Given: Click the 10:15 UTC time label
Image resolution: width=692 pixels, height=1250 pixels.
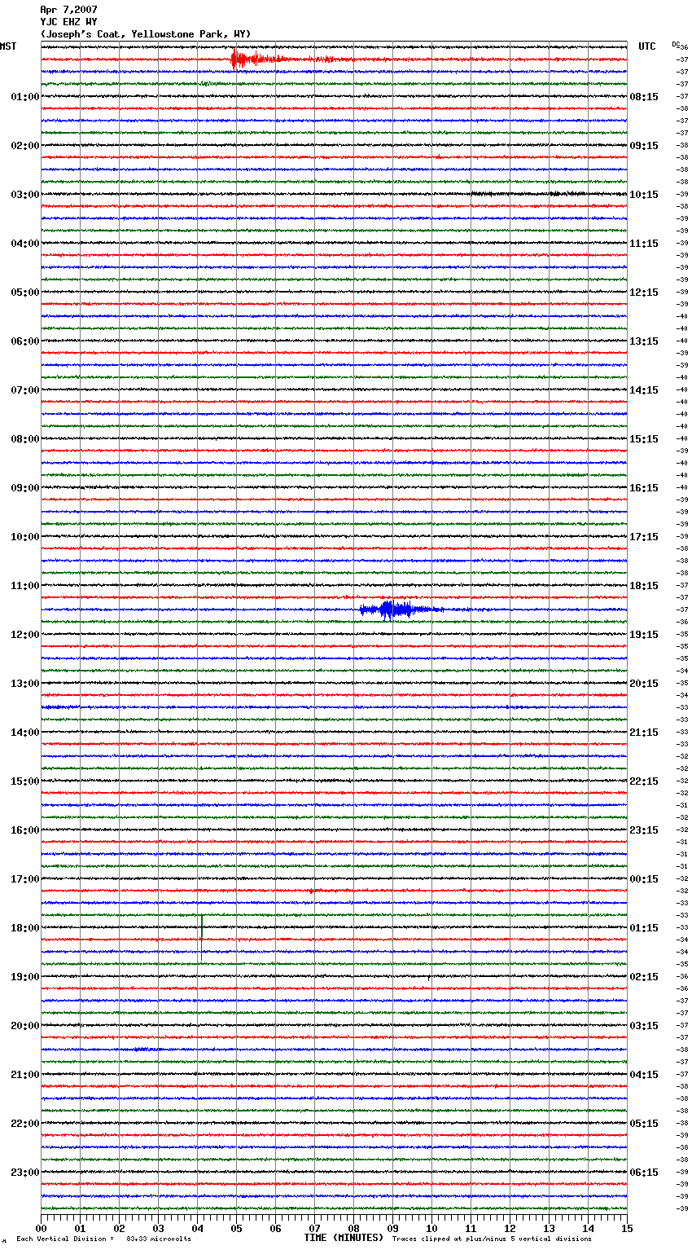Looking at the screenshot, I should click(x=644, y=195).
